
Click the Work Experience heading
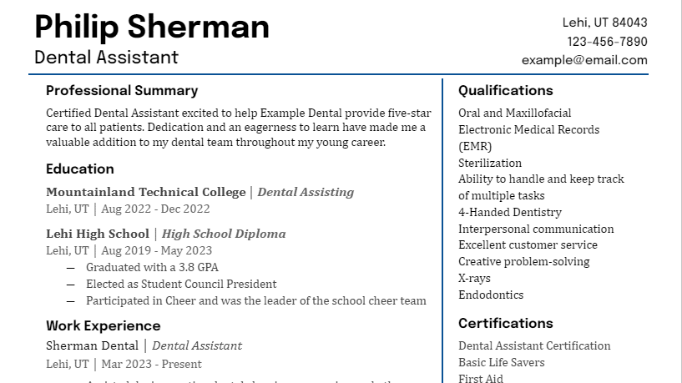point(103,325)
